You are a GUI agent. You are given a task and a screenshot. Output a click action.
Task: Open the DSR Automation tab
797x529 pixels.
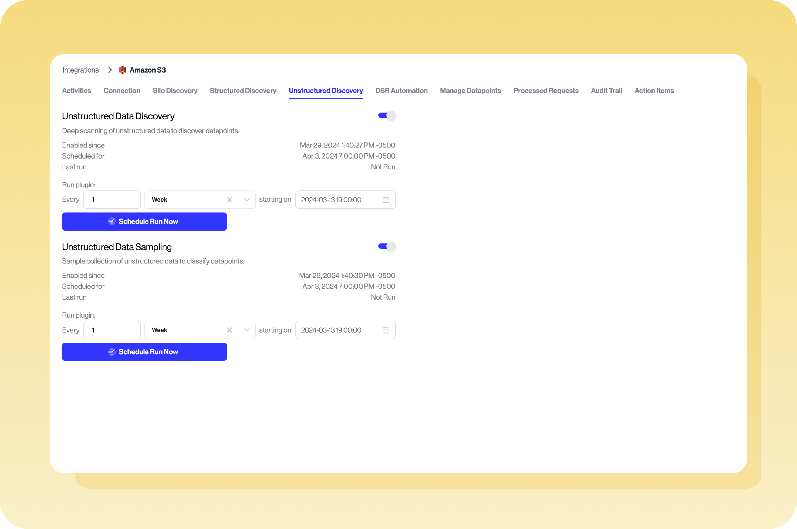(401, 90)
